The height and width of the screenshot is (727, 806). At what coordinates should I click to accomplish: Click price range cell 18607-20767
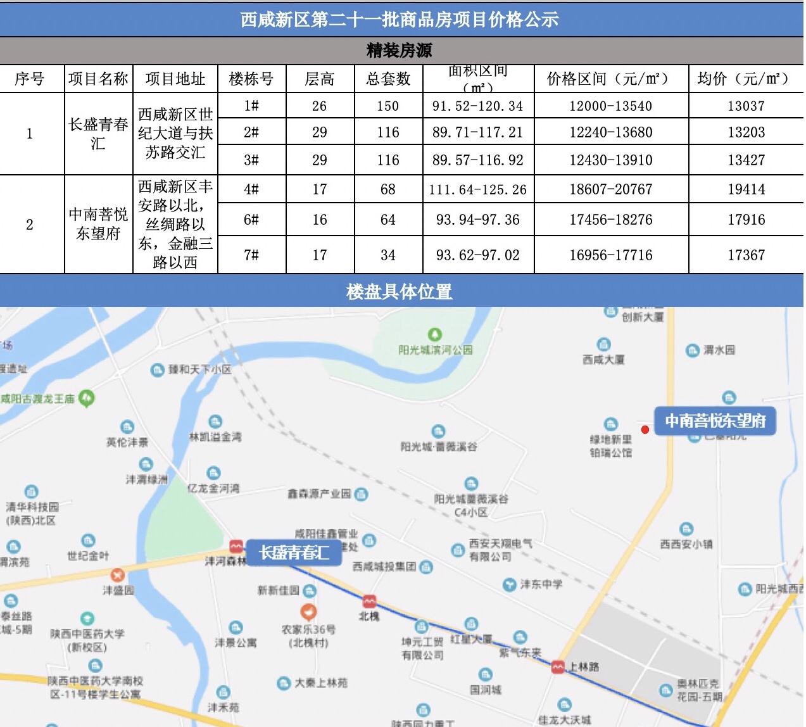tap(611, 189)
